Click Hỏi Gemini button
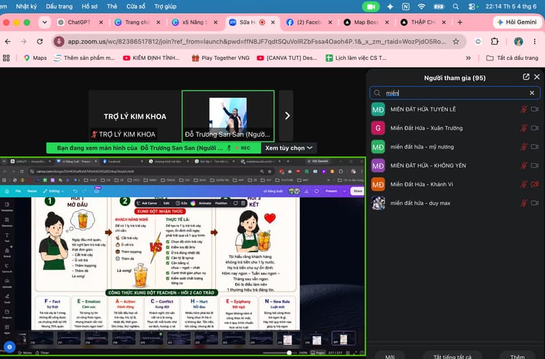Image resolution: width=545 pixels, height=359 pixels. click(x=517, y=22)
